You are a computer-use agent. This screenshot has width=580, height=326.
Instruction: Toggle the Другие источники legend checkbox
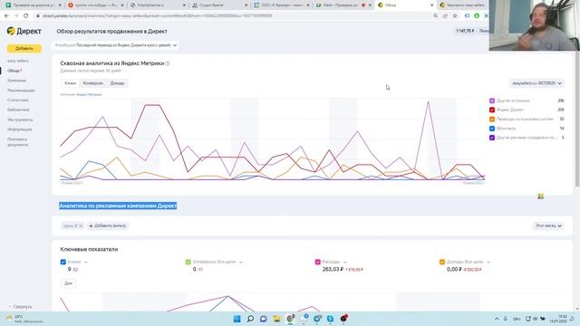492,101
